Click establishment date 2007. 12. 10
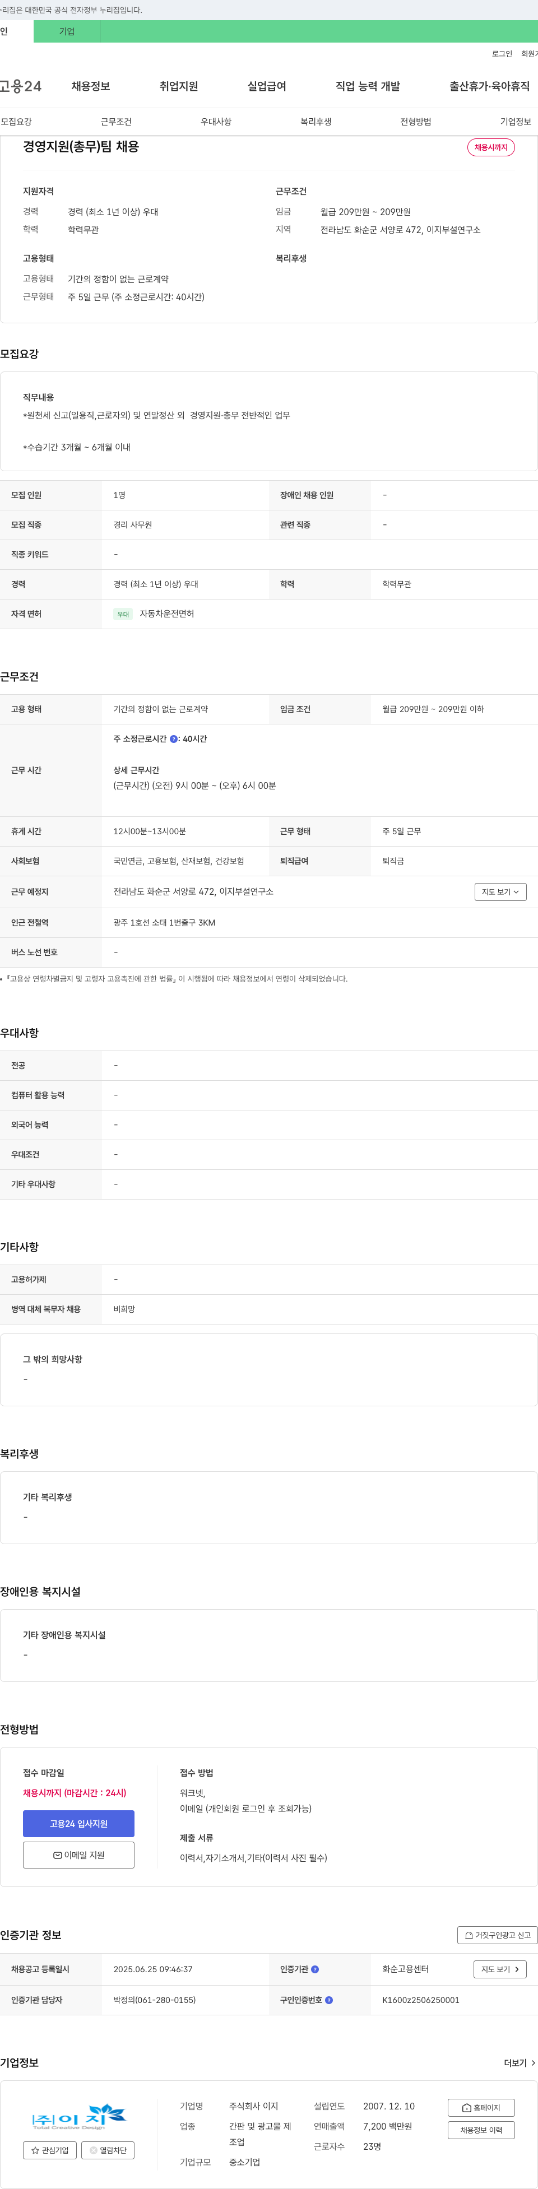The height and width of the screenshot is (2189, 538). [x=388, y=2106]
